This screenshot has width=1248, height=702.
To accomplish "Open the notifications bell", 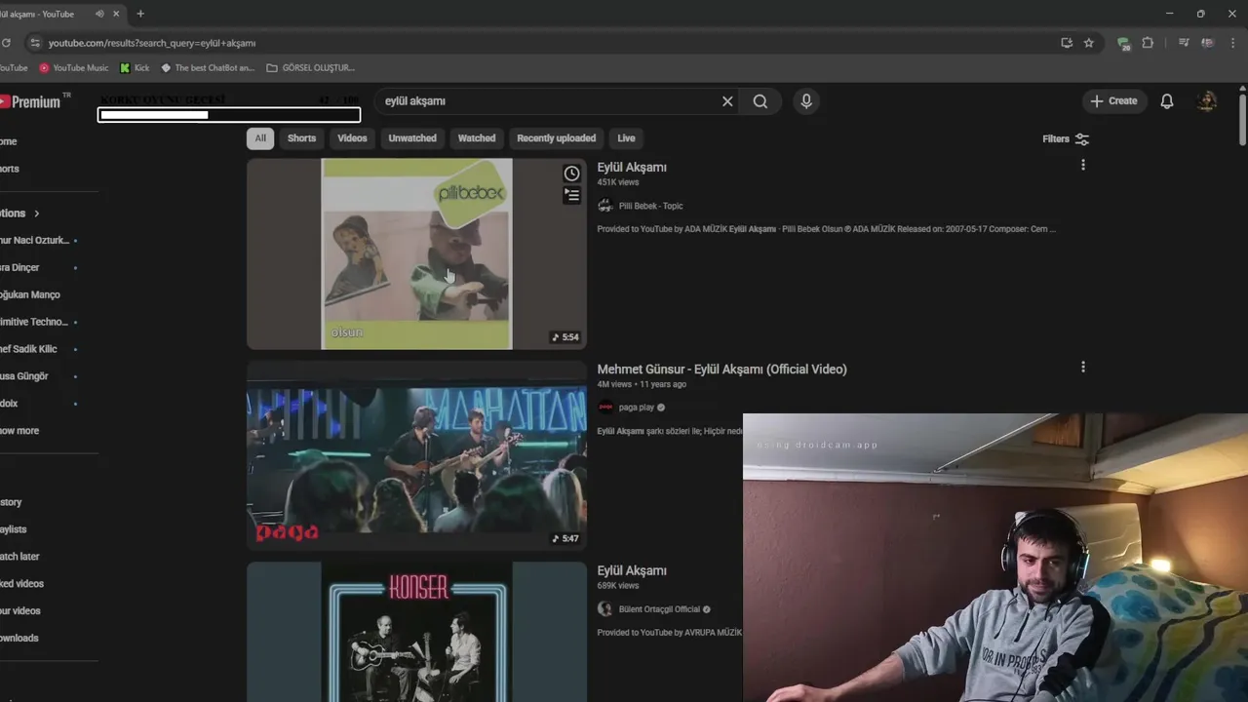I will (1167, 101).
